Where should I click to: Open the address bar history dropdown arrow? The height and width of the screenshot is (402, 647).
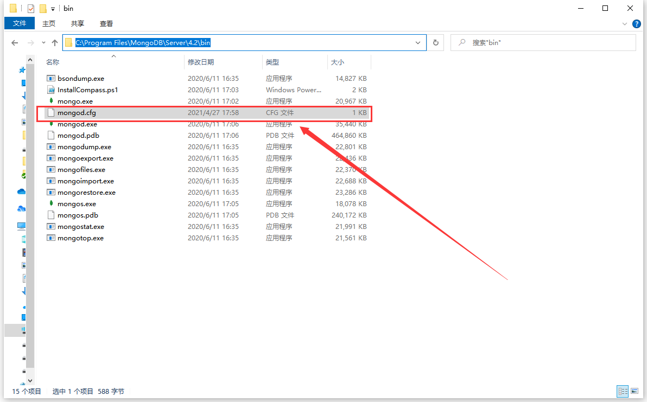coord(417,42)
